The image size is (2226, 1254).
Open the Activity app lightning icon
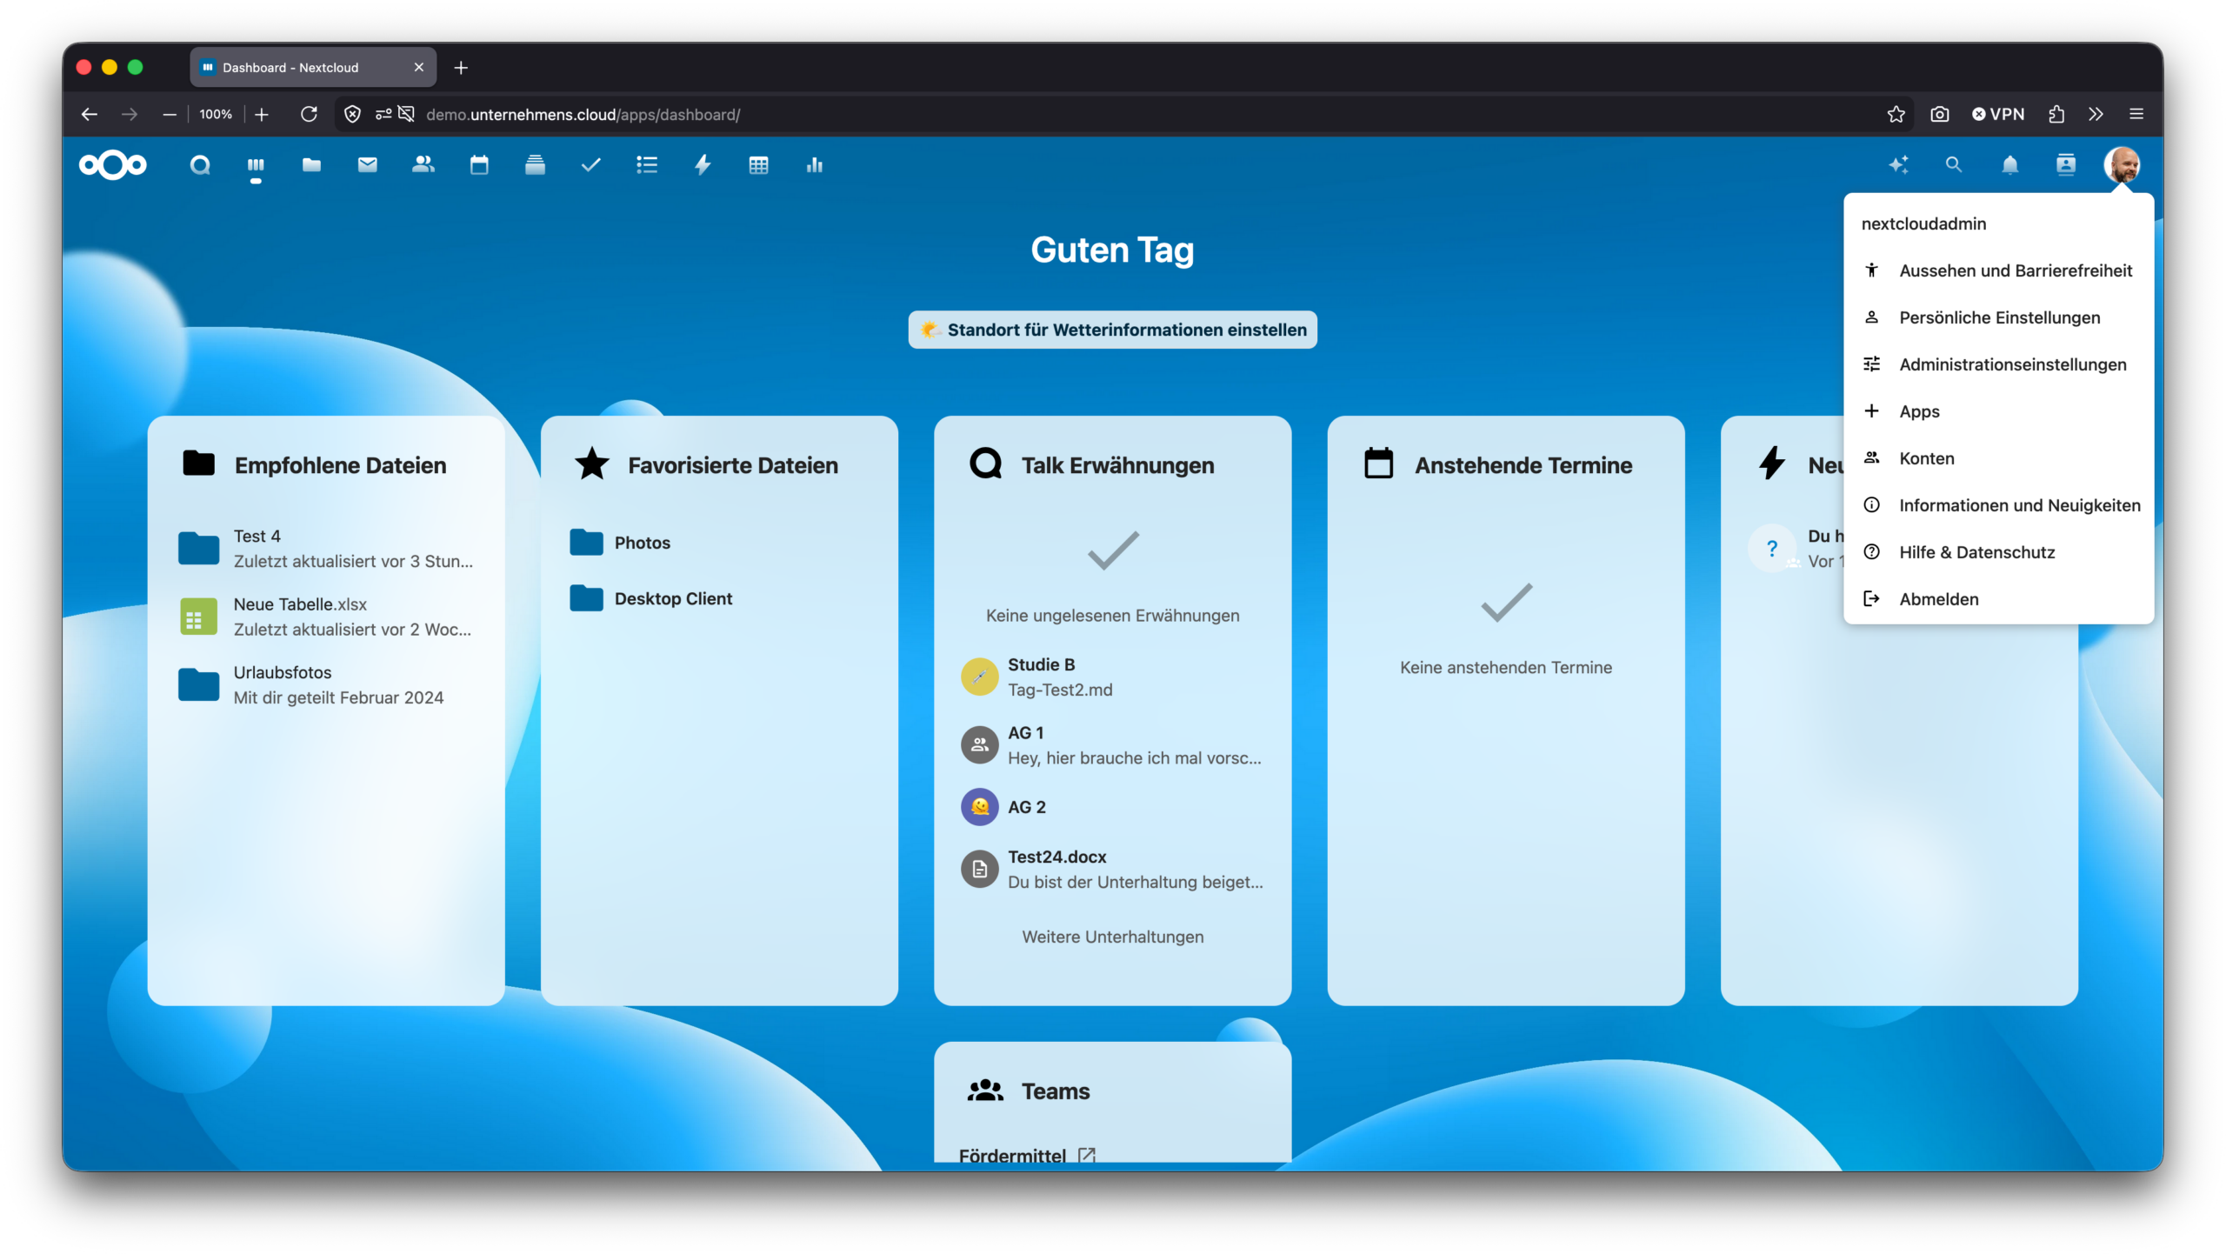click(703, 165)
